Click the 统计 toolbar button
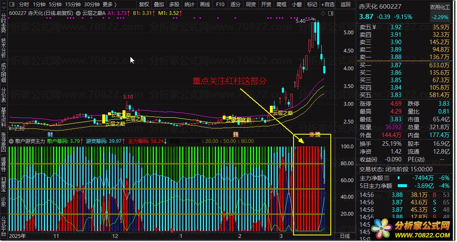Image resolution: width=457 pixels, height=242 pixels. tap(190, 5)
